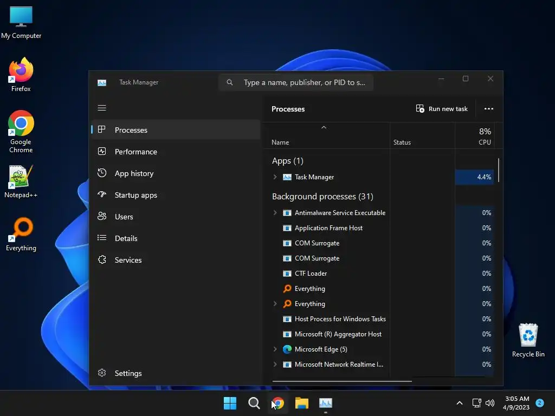The width and height of the screenshot is (555, 416).
Task: Click the Microsoft Edge process icon
Action: tap(287, 349)
